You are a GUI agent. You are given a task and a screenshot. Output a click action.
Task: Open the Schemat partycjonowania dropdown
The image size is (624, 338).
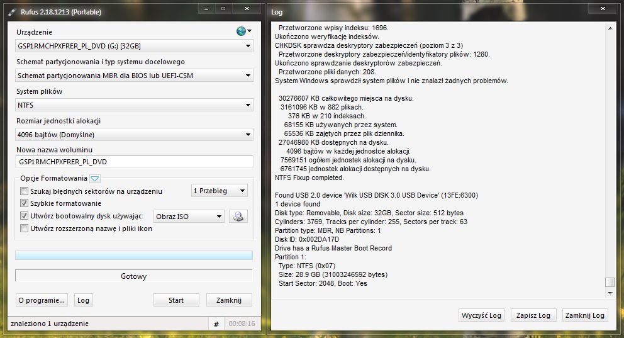coord(134,76)
